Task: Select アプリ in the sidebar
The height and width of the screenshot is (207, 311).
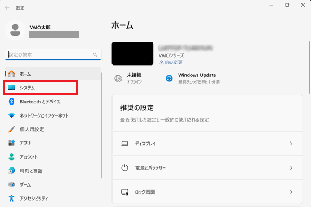Action: click(53, 143)
